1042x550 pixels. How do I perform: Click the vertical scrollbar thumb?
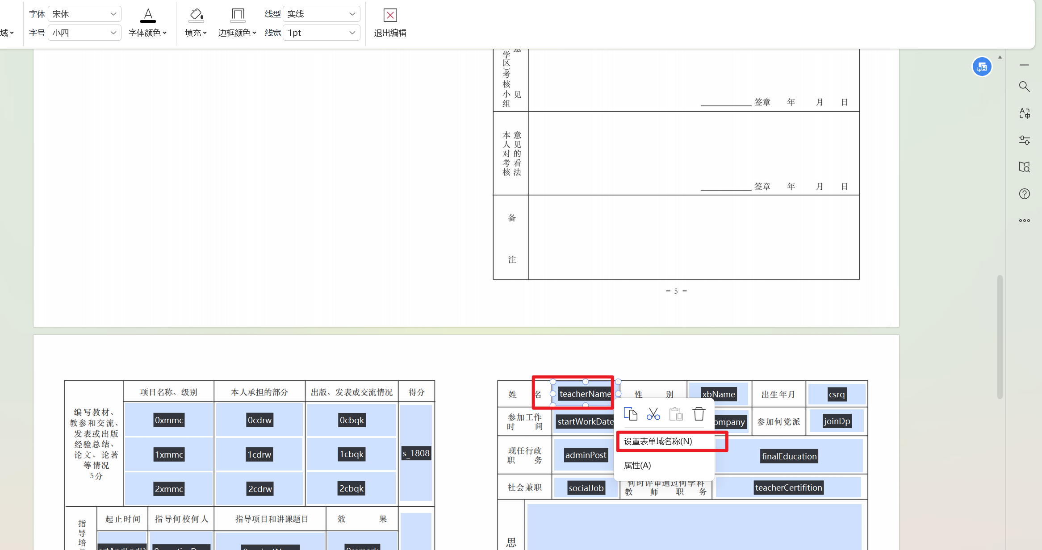tap(1000, 337)
